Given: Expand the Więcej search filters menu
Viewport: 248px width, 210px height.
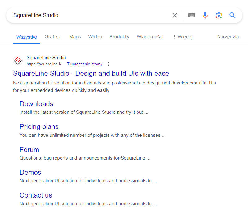Looking at the screenshot, I should coord(183,37).
